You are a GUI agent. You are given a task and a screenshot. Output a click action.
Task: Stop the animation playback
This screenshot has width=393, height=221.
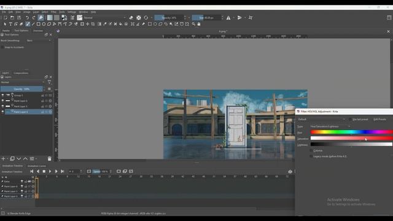[44, 171]
